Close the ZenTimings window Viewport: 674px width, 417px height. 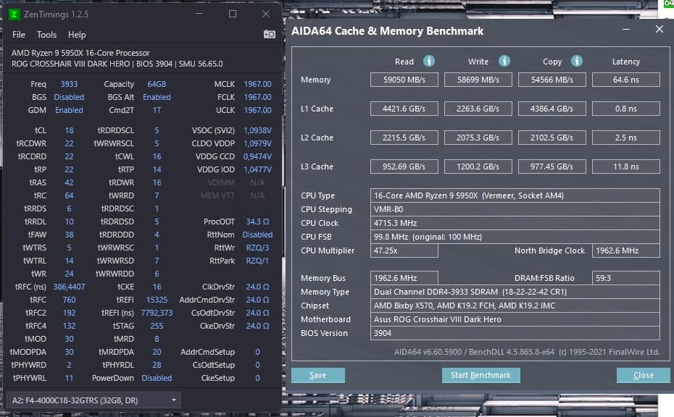(266, 14)
